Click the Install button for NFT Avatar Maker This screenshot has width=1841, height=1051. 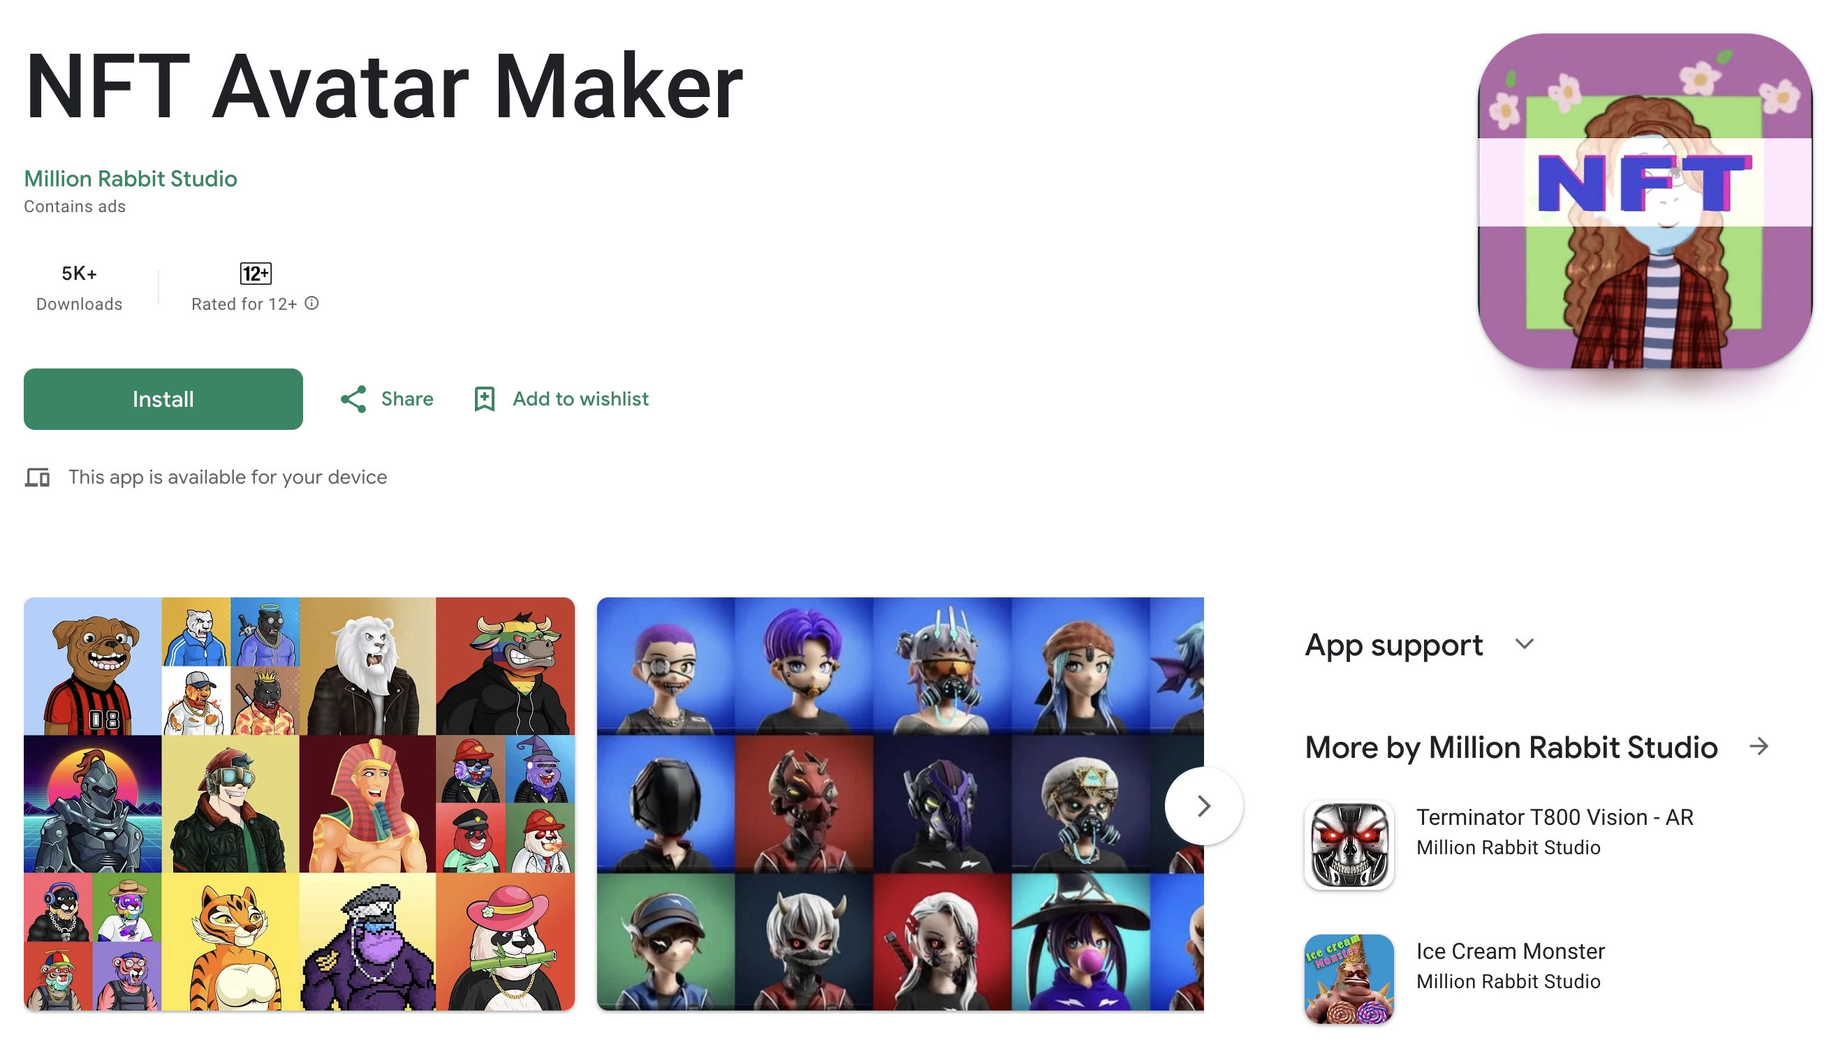(162, 398)
